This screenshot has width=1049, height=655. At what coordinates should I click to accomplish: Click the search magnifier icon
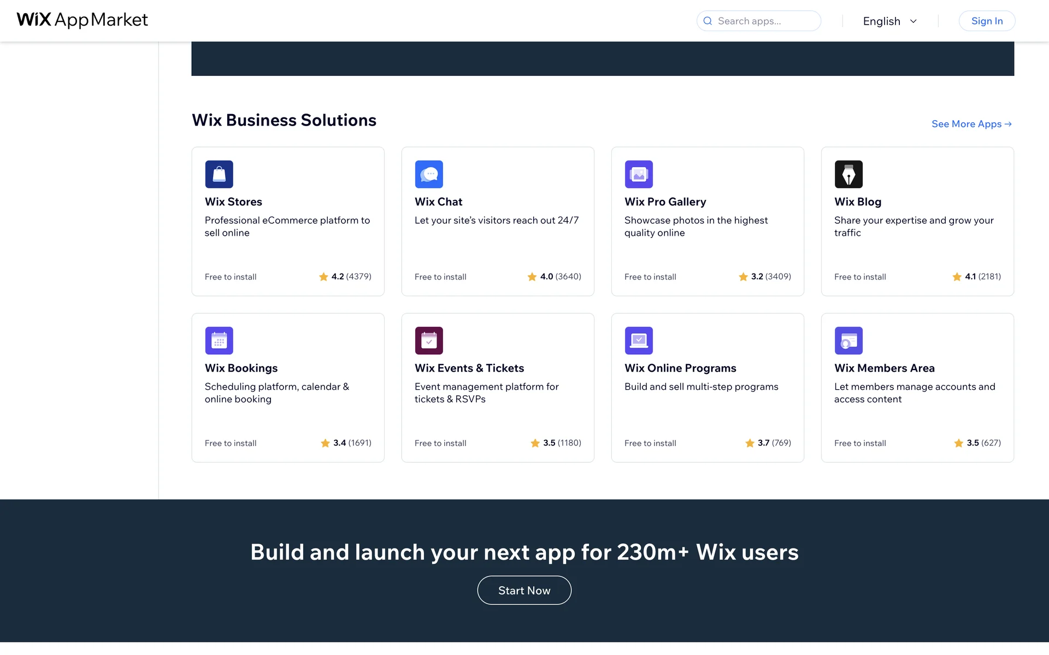(708, 21)
